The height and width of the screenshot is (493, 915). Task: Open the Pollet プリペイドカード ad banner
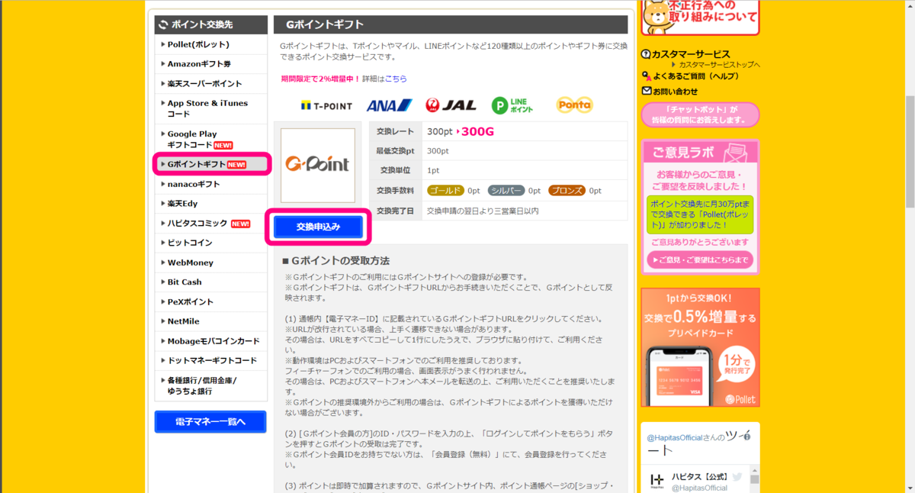pos(700,347)
